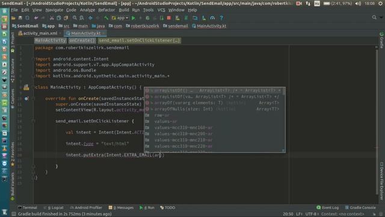Open the Event Log panel

click(x=327, y=207)
